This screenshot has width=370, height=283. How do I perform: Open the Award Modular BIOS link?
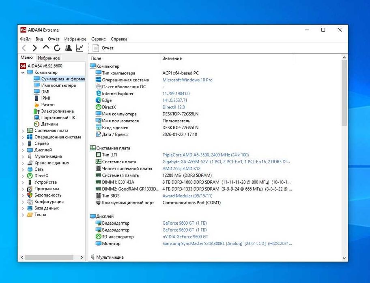pos(187,196)
